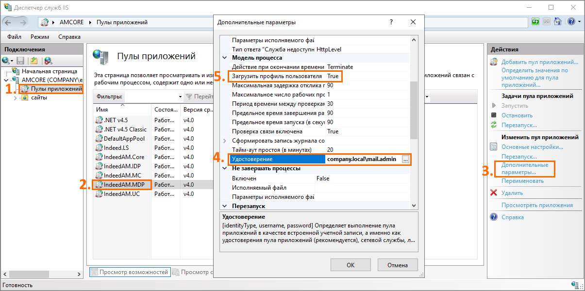585x291 pixels.
Task: Open the Режим menu
Action: click(x=39, y=37)
